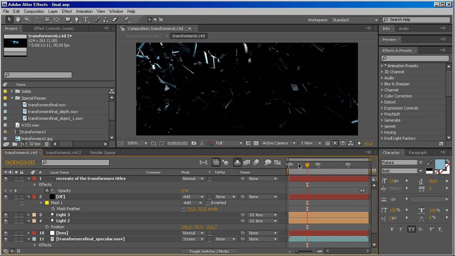Pick a color with Character eyedropper
Viewport: 455px width, 256px height.
[430, 162]
